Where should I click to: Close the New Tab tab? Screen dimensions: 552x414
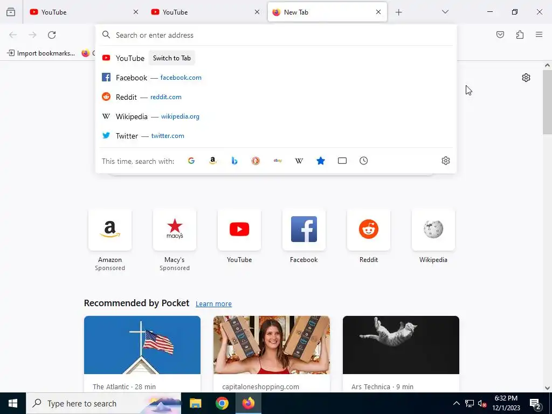[378, 12]
